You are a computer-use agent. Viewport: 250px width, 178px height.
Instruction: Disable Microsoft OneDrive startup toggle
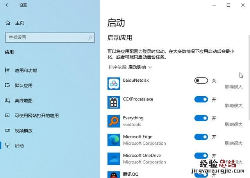click(x=201, y=156)
